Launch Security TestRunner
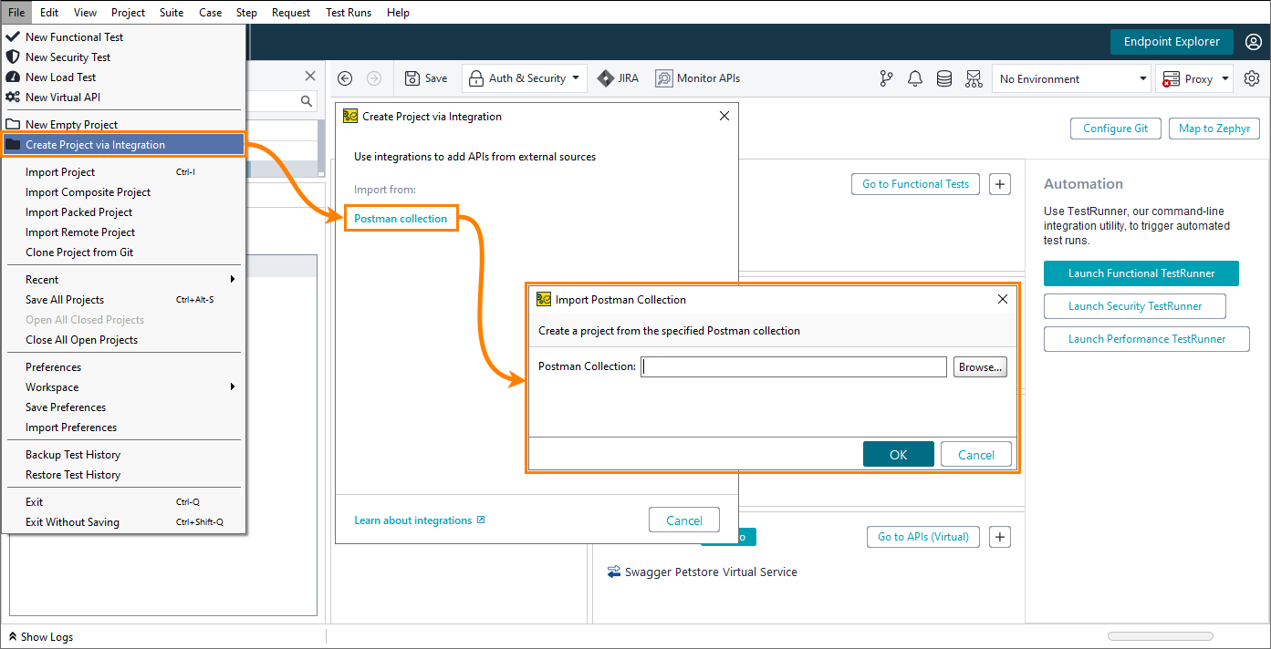Image resolution: width=1271 pixels, height=649 pixels. [x=1135, y=306]
